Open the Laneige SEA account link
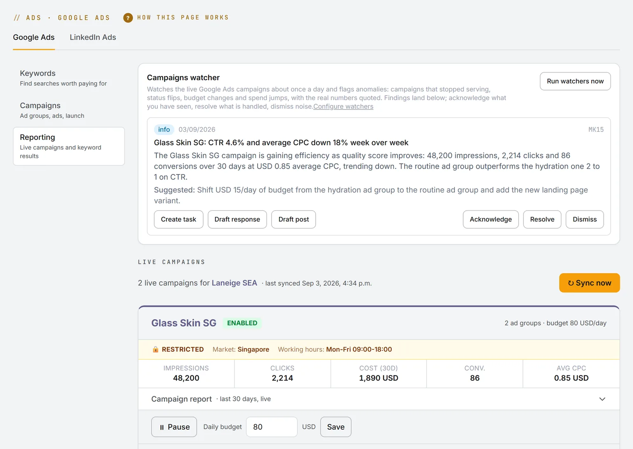633x449 pixels. pyautogui.click(x=234, y=283)
